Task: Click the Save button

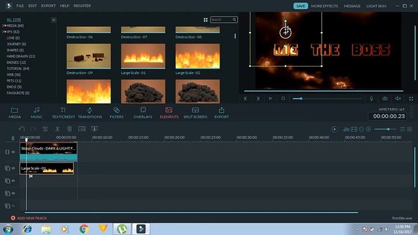Action: click(x=300, y=6)
